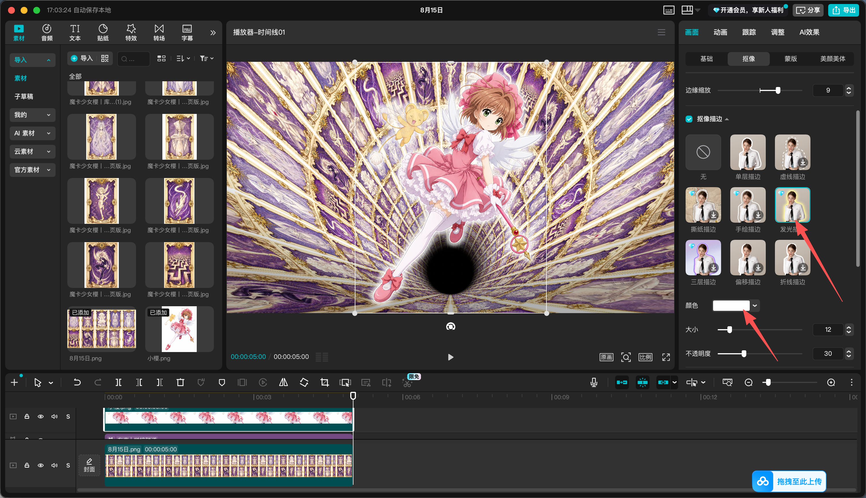
Task: Switch to the 动画 tab
Action: 720,32
